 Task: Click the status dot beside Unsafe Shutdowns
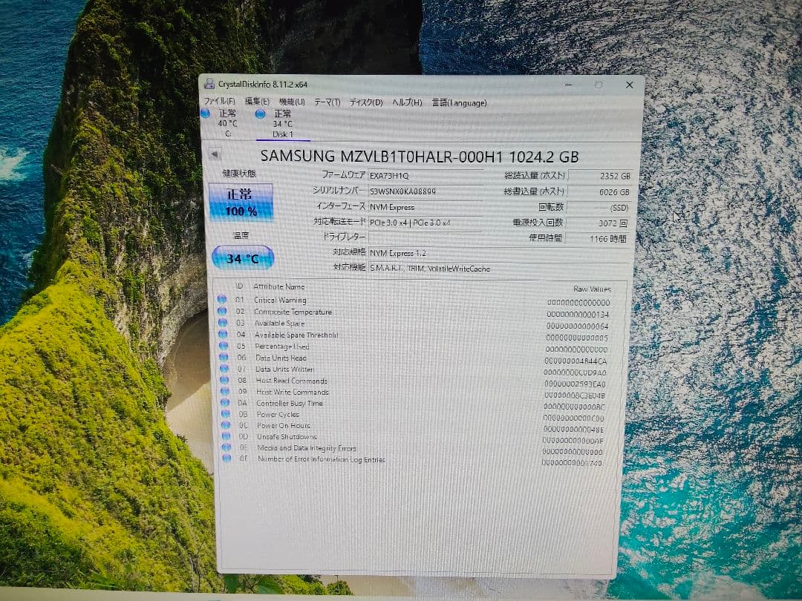pos(223,437)
